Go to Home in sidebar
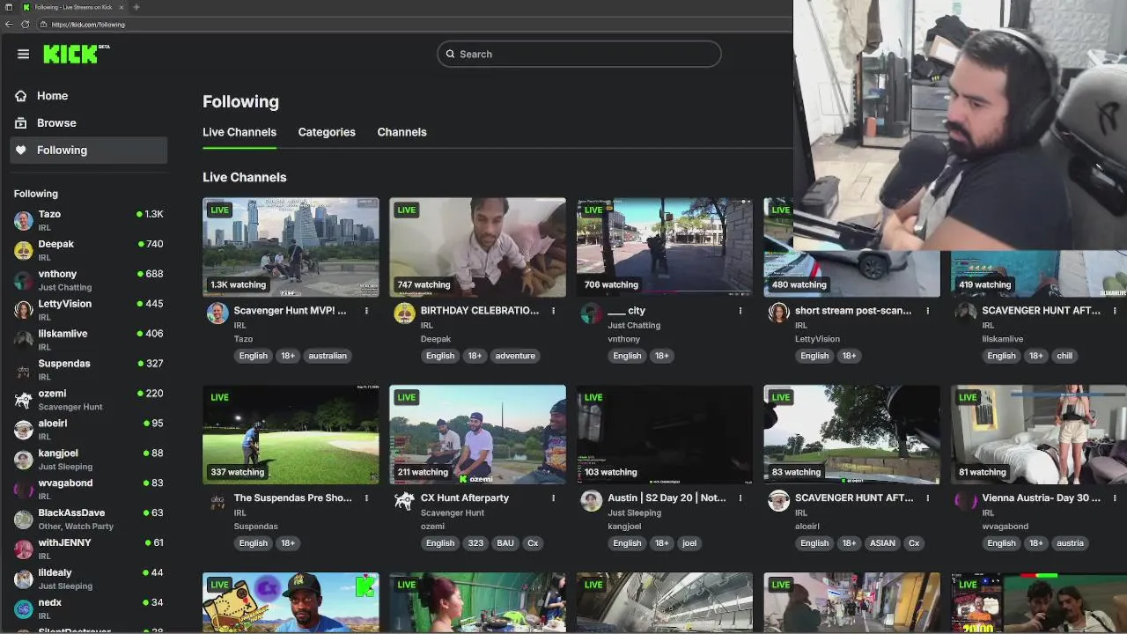This screenshot has height=634, width=1127. (x=88, y=96)
